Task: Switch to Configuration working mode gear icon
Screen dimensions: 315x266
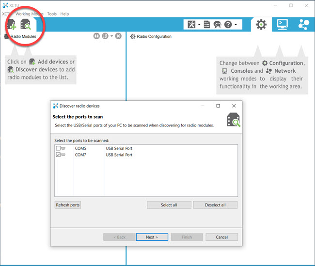Action: (261, 24)
